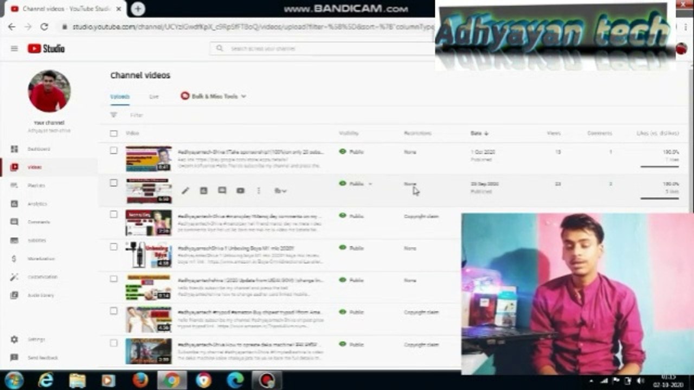Screen dimensions: 694x390
Task: Click the Filter input field
Action: coord(137,115)
